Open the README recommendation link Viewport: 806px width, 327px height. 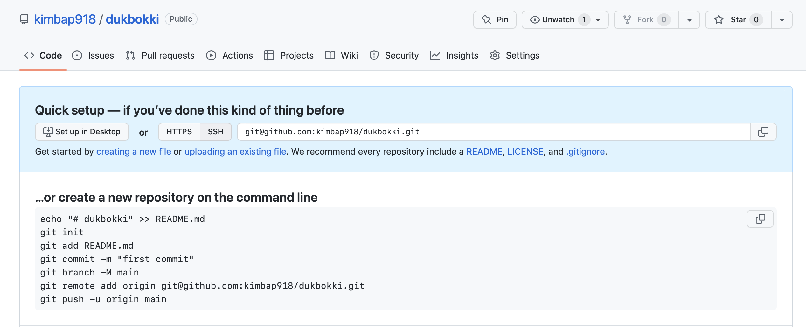pyautogui.click(x=484, y=151)
